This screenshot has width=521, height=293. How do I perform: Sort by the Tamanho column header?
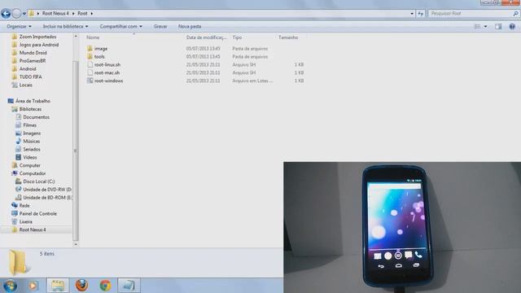tap(287, 37)
